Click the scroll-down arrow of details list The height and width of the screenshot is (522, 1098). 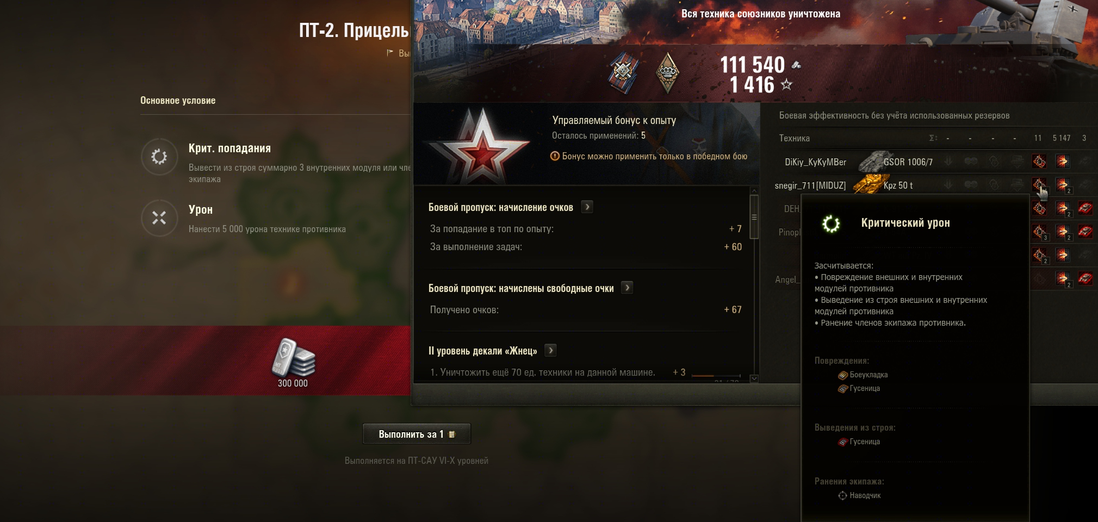click(754, 378)
